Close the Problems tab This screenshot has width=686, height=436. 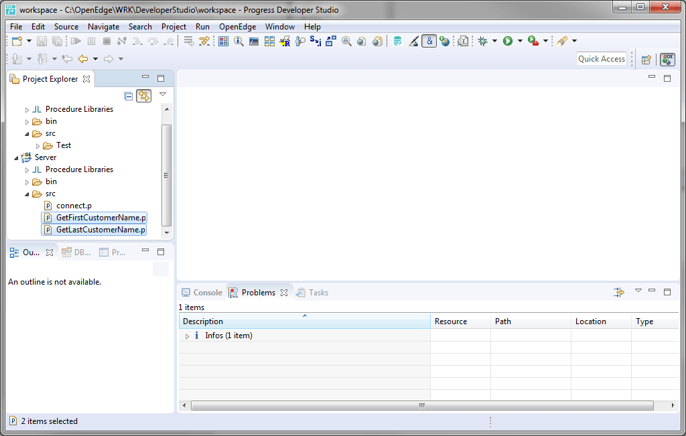284,293
